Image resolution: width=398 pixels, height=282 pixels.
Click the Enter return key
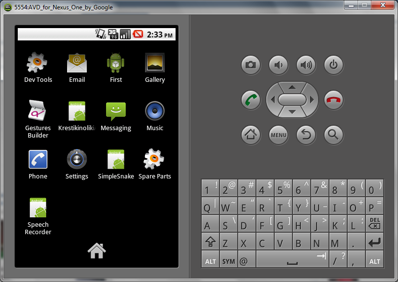[375, 242]
